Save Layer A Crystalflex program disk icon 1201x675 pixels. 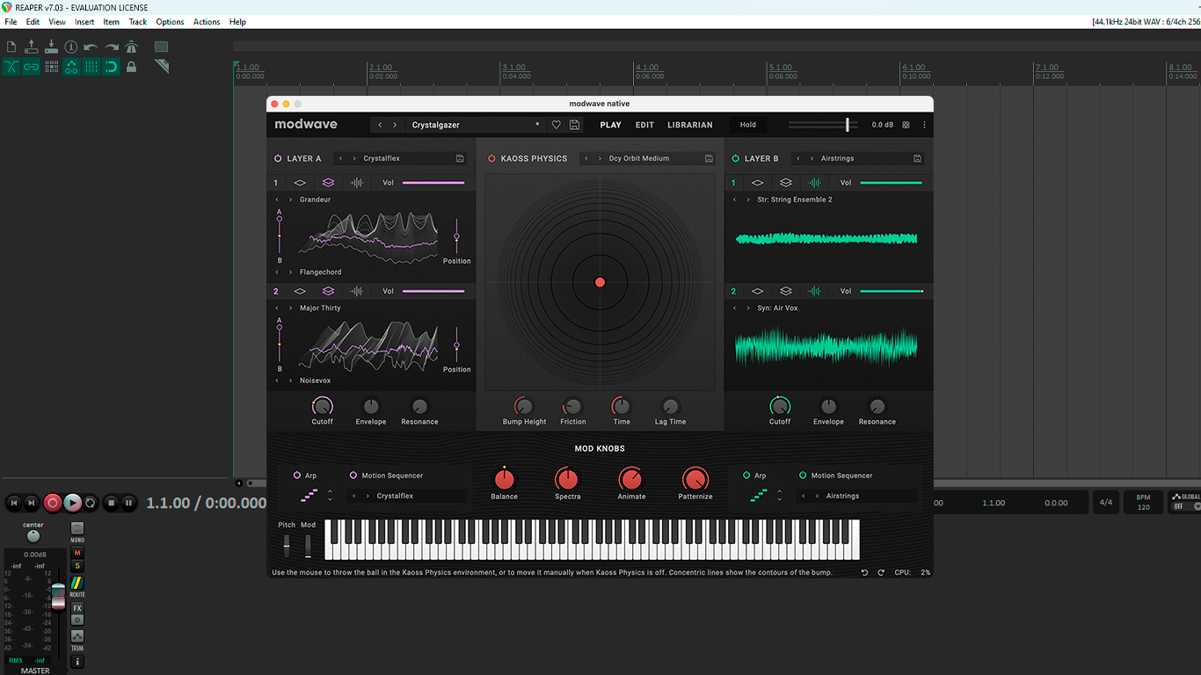[460, 158]
